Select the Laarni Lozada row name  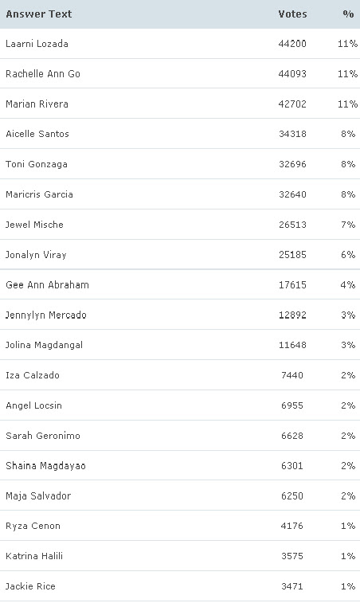point(37,44)
